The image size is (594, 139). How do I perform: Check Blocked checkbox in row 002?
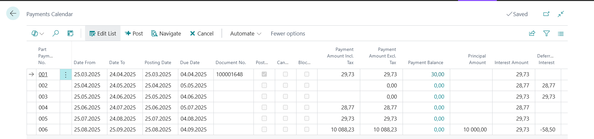pos(307,85)
